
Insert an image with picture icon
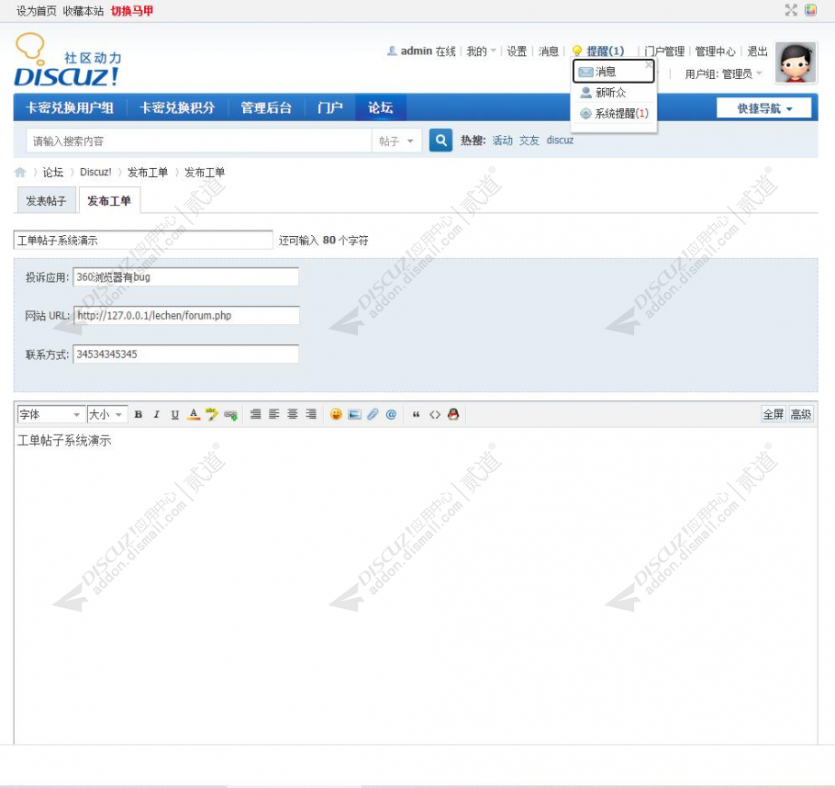tap(354, 414)
